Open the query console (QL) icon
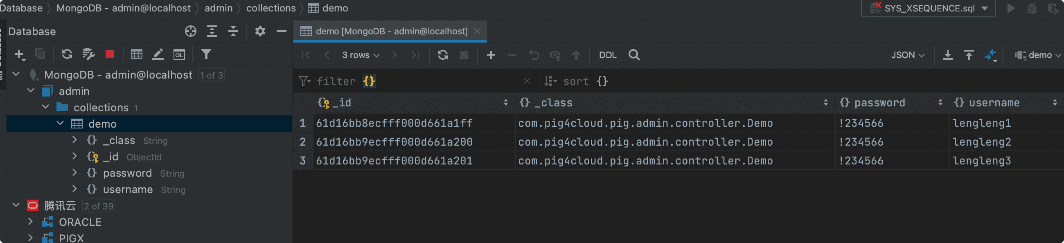 [179, 54]
